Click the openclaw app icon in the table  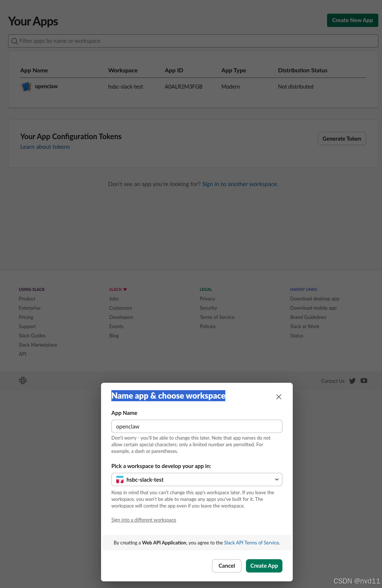pos(26,87)
